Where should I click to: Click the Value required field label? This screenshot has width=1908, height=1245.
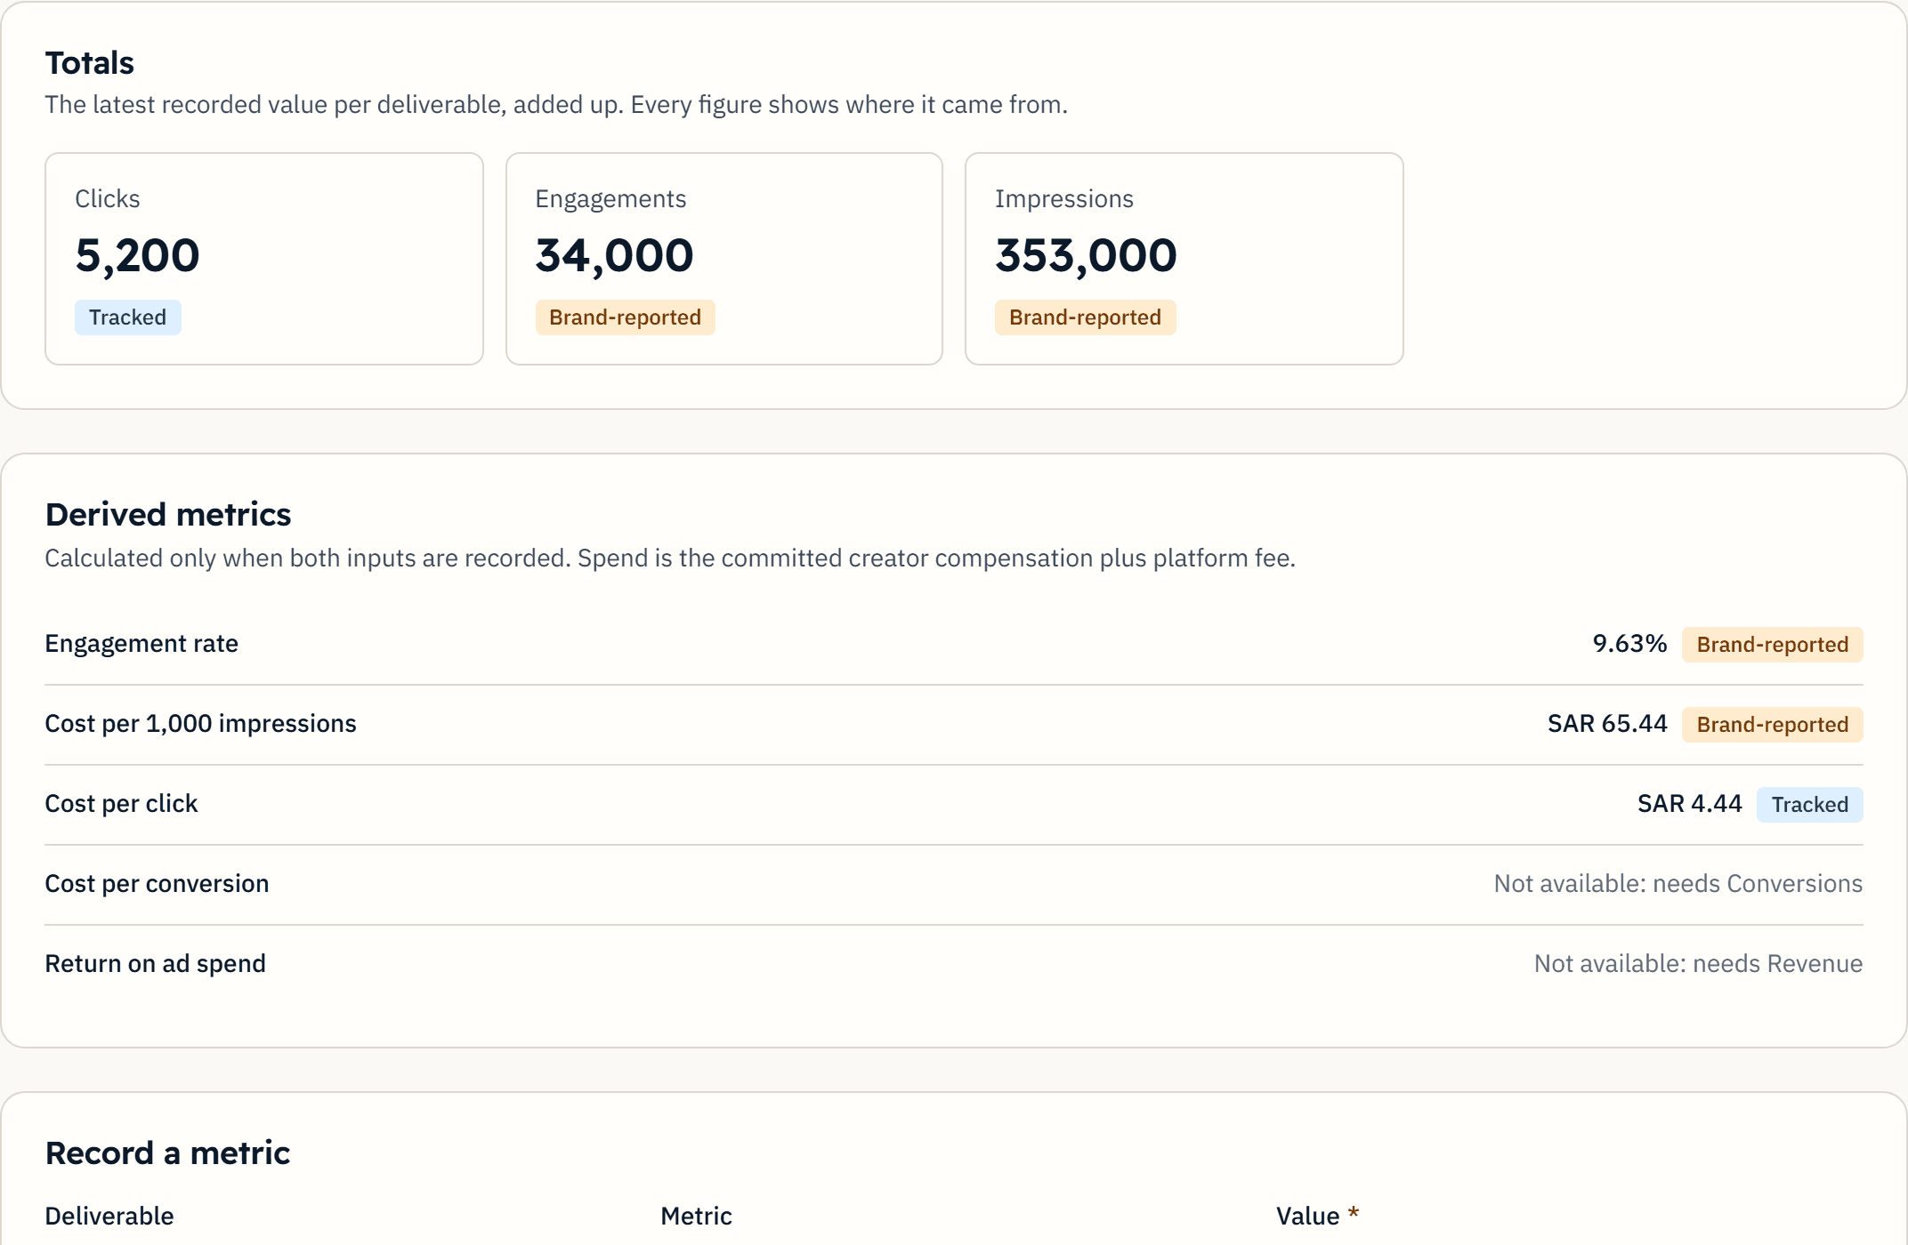point(1317,1217)
